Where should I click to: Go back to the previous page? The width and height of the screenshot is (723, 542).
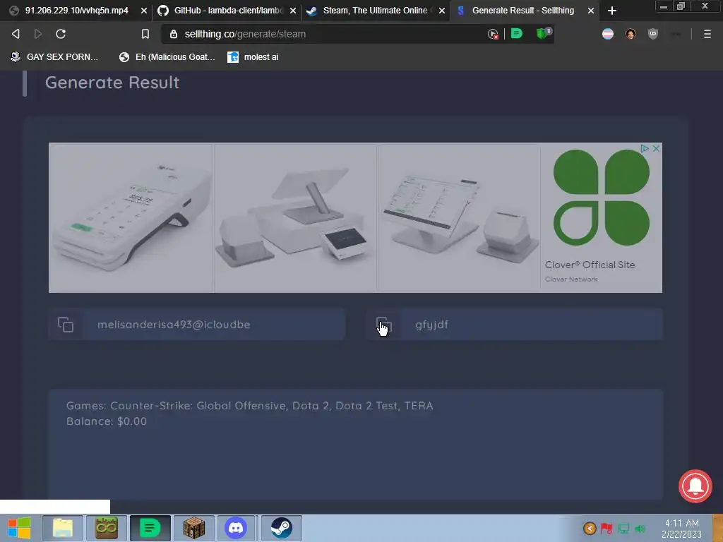tap(16, 34)
